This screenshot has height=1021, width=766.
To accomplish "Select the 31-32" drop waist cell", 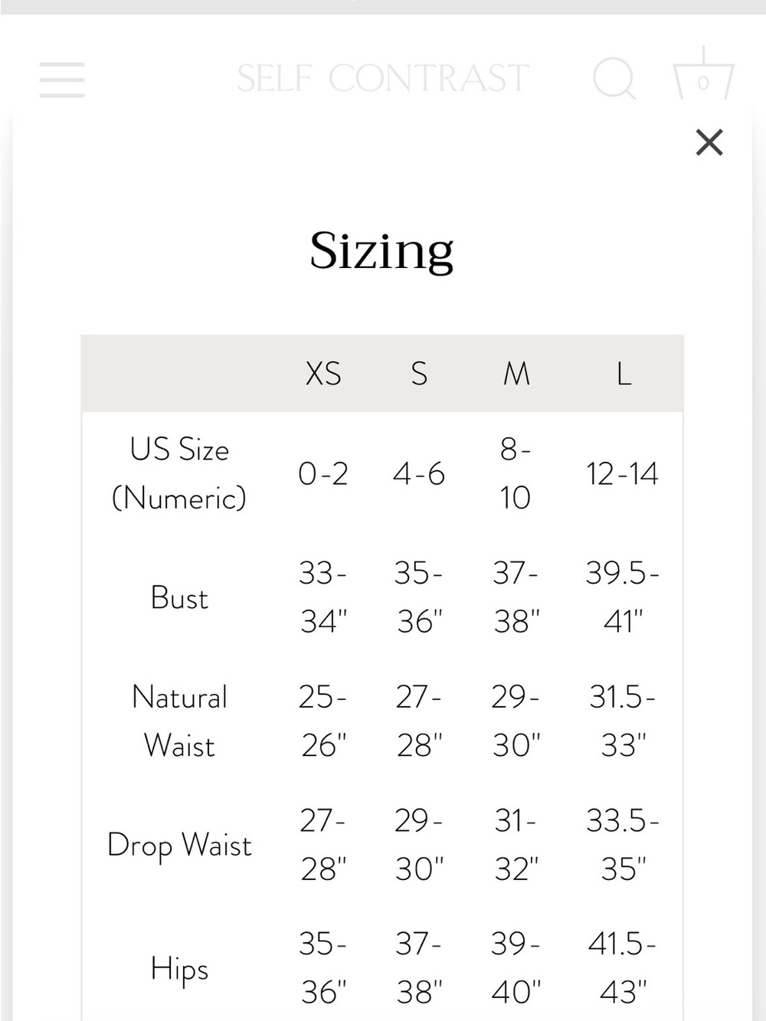I will tap(516, 846).
